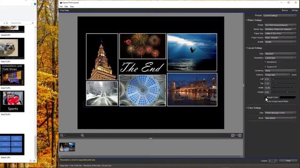
Task: Click the side panel splitter handle
Action: 244,85
